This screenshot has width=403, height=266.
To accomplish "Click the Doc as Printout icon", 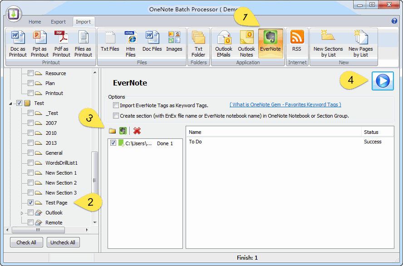I will (x=17, y=43).
